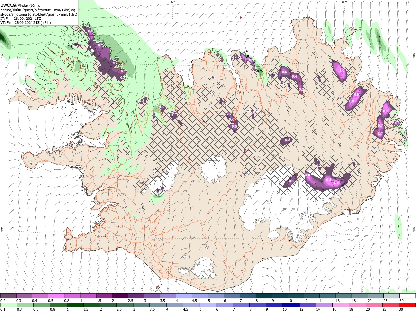Pick the hot pink 20 rain legend swatch
416x312 pixels.
click(x=374, y=305)
